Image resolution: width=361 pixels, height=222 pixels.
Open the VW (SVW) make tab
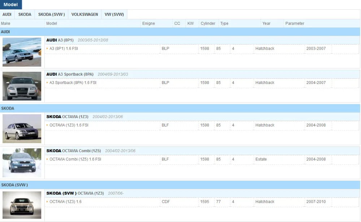click(114, 14)
